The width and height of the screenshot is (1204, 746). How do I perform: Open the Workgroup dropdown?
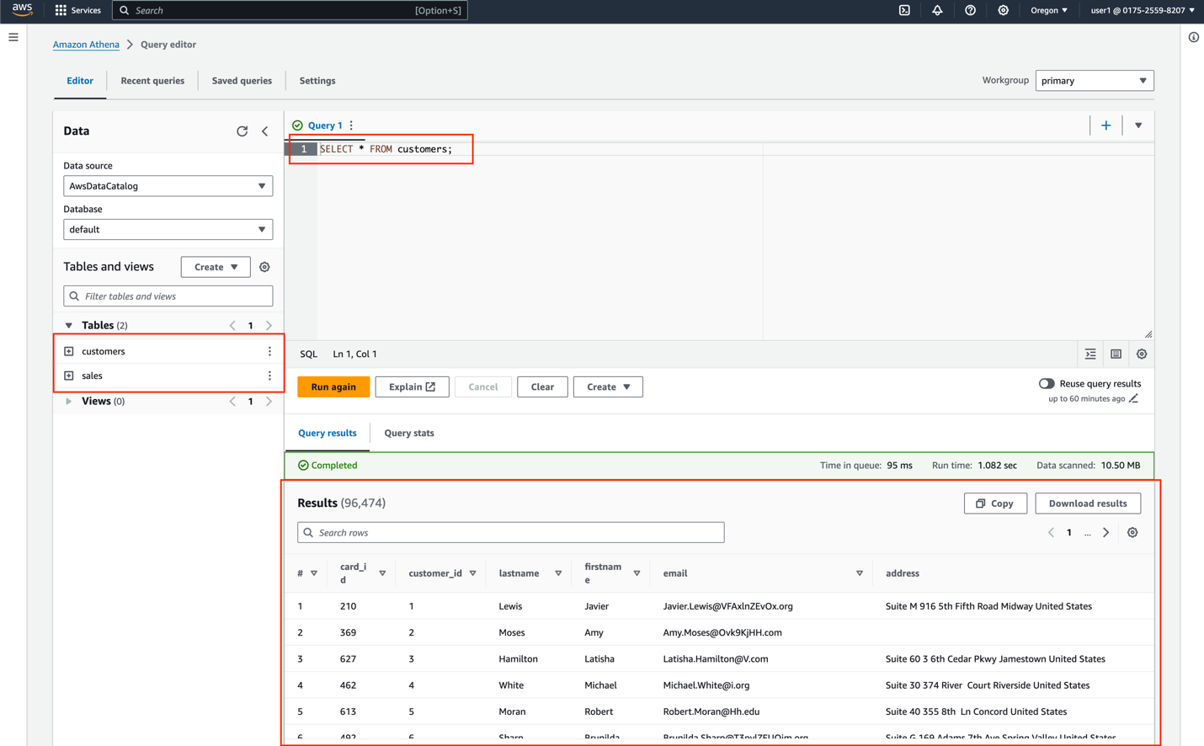tap(1094, 80)
